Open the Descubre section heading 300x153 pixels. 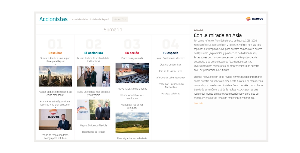(x=55, y=53)
